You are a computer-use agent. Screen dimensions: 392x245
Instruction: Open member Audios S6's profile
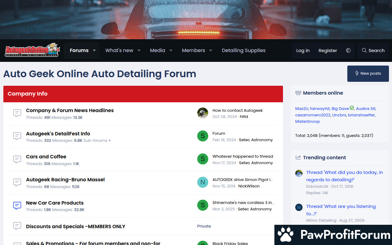point(366,108)
